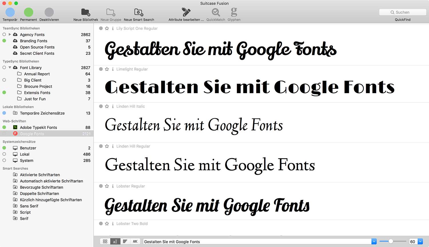Viewport: 429px width, 247px height.
Task: Toggle activation circle for Agency Fonts
Action: pyautogui.click(x=4, y=35)
